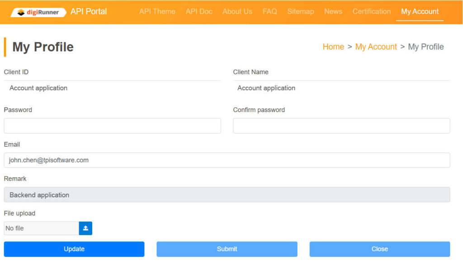Viewport: 463px width, 264px height.
Task: Click the file upload icon
Action: 85,228
